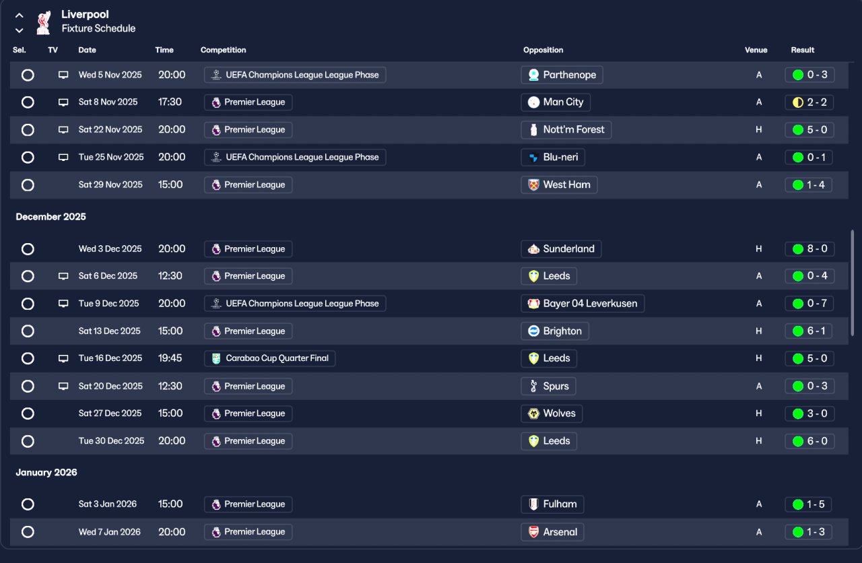Click the West Ham club badge

[533, 185]
